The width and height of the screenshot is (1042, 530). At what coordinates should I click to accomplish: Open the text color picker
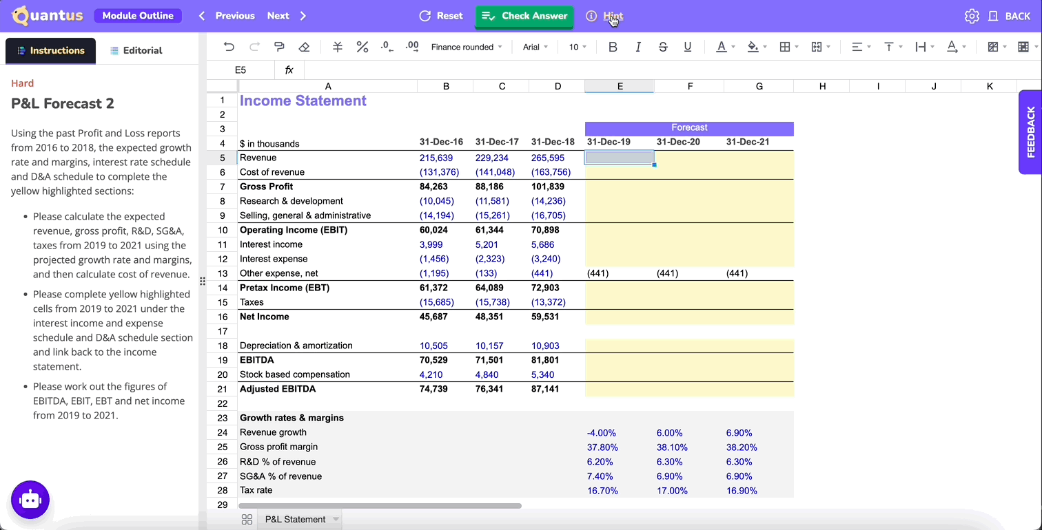tap(724, 47)
